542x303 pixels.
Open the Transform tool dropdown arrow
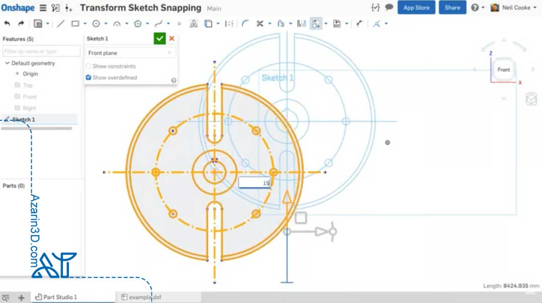coord(325,24)
